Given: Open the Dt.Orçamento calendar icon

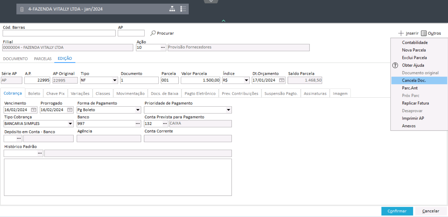Looking at the screenshot, I should [282, 80].
